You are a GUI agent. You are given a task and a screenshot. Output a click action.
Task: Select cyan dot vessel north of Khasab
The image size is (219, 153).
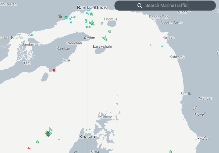(90, 129)
